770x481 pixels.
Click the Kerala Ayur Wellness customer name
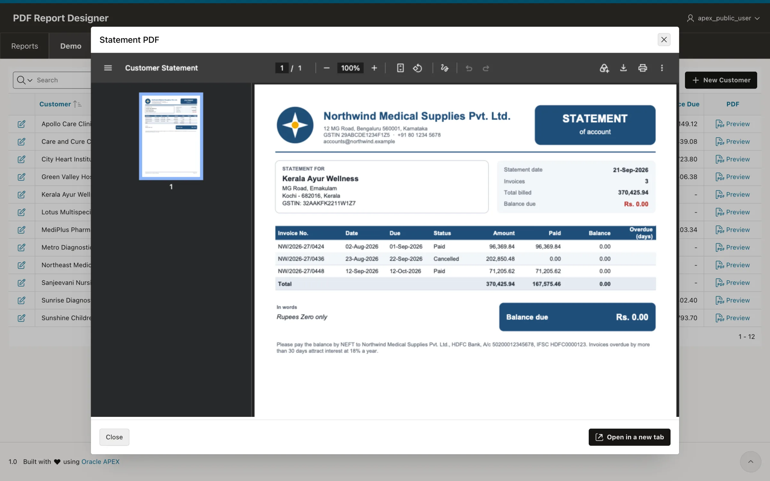pyautogui.click(x=320, y=179)
